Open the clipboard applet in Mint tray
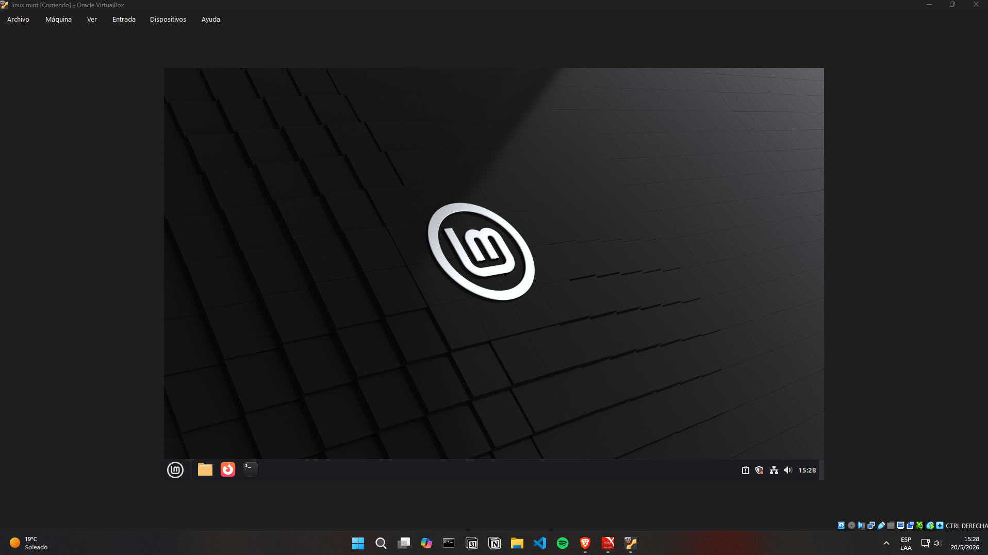 pos(746,470)
